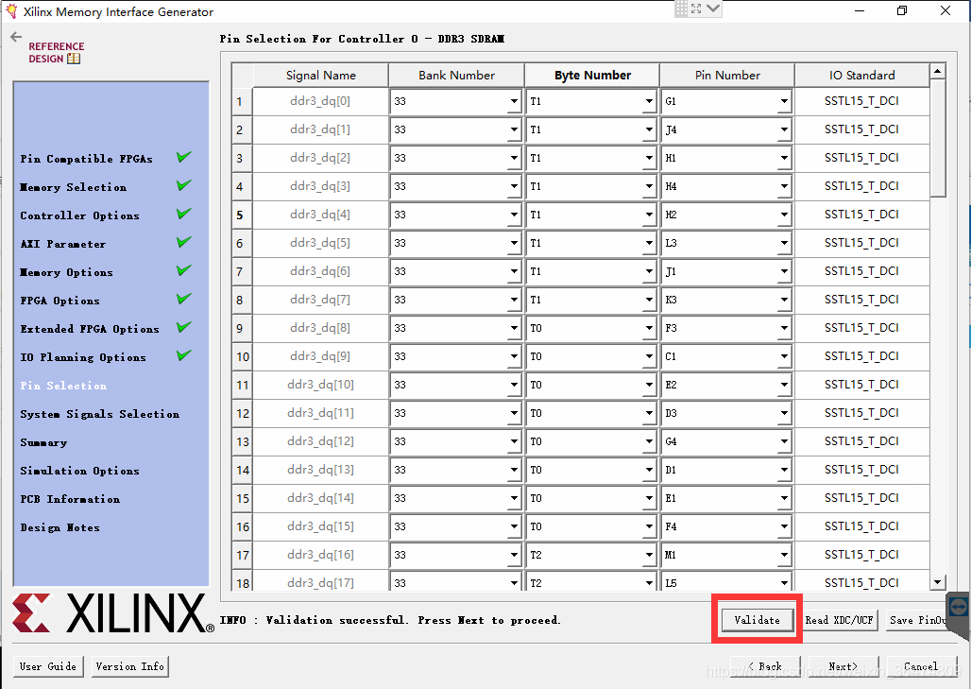Screen dimensions: 971x689
Task: Click the Pin Number column header
Action: click(727, 75)
